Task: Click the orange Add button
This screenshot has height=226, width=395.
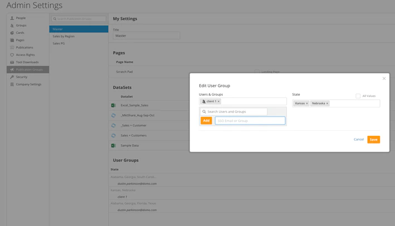Action: click(x=206, y=121)
